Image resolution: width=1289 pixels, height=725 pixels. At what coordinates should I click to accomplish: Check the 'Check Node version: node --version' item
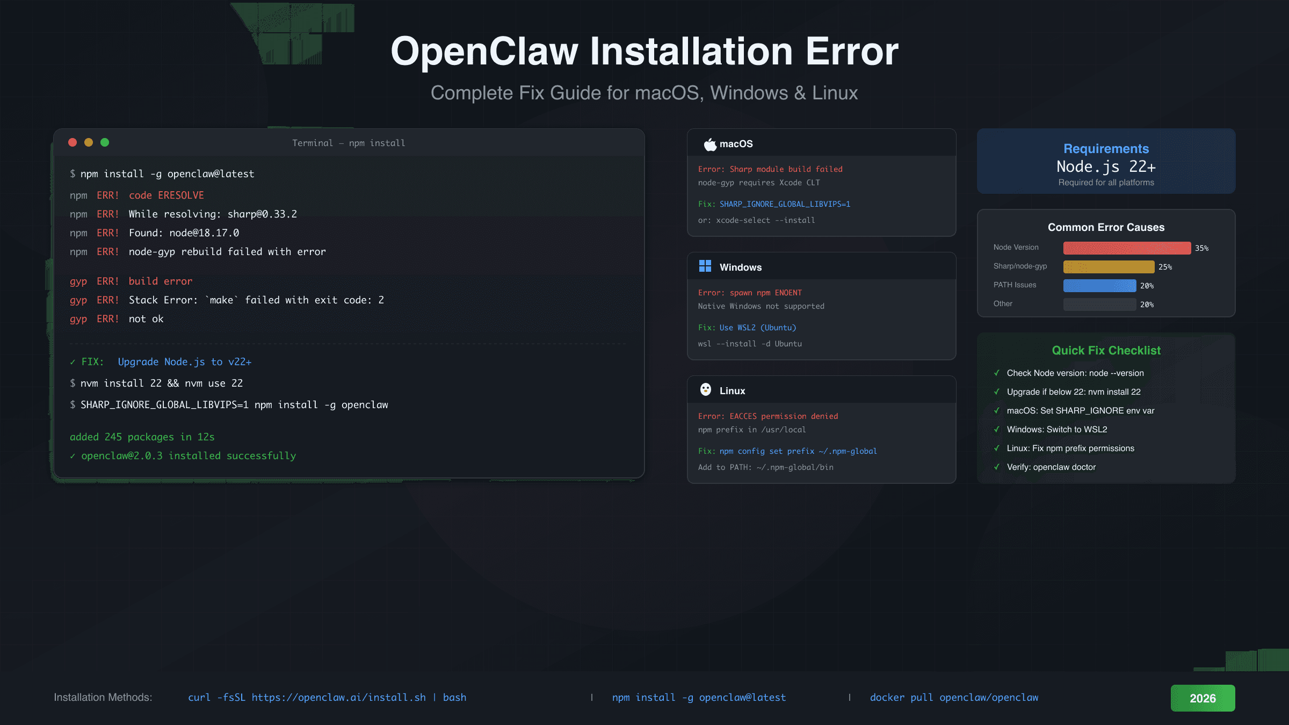point(997,373)
